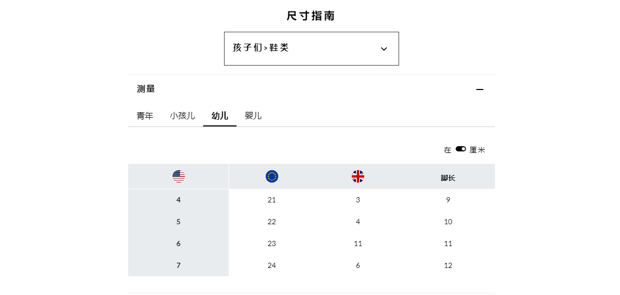The image size is (620, 295).
Task: Click the 测量 section heading
Action: click(x=146, y=89)
